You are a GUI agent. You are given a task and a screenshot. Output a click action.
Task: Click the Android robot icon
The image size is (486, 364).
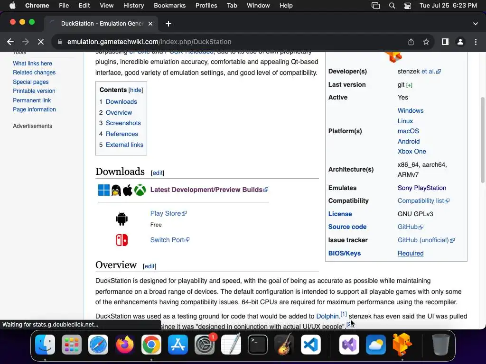(121, 219)
